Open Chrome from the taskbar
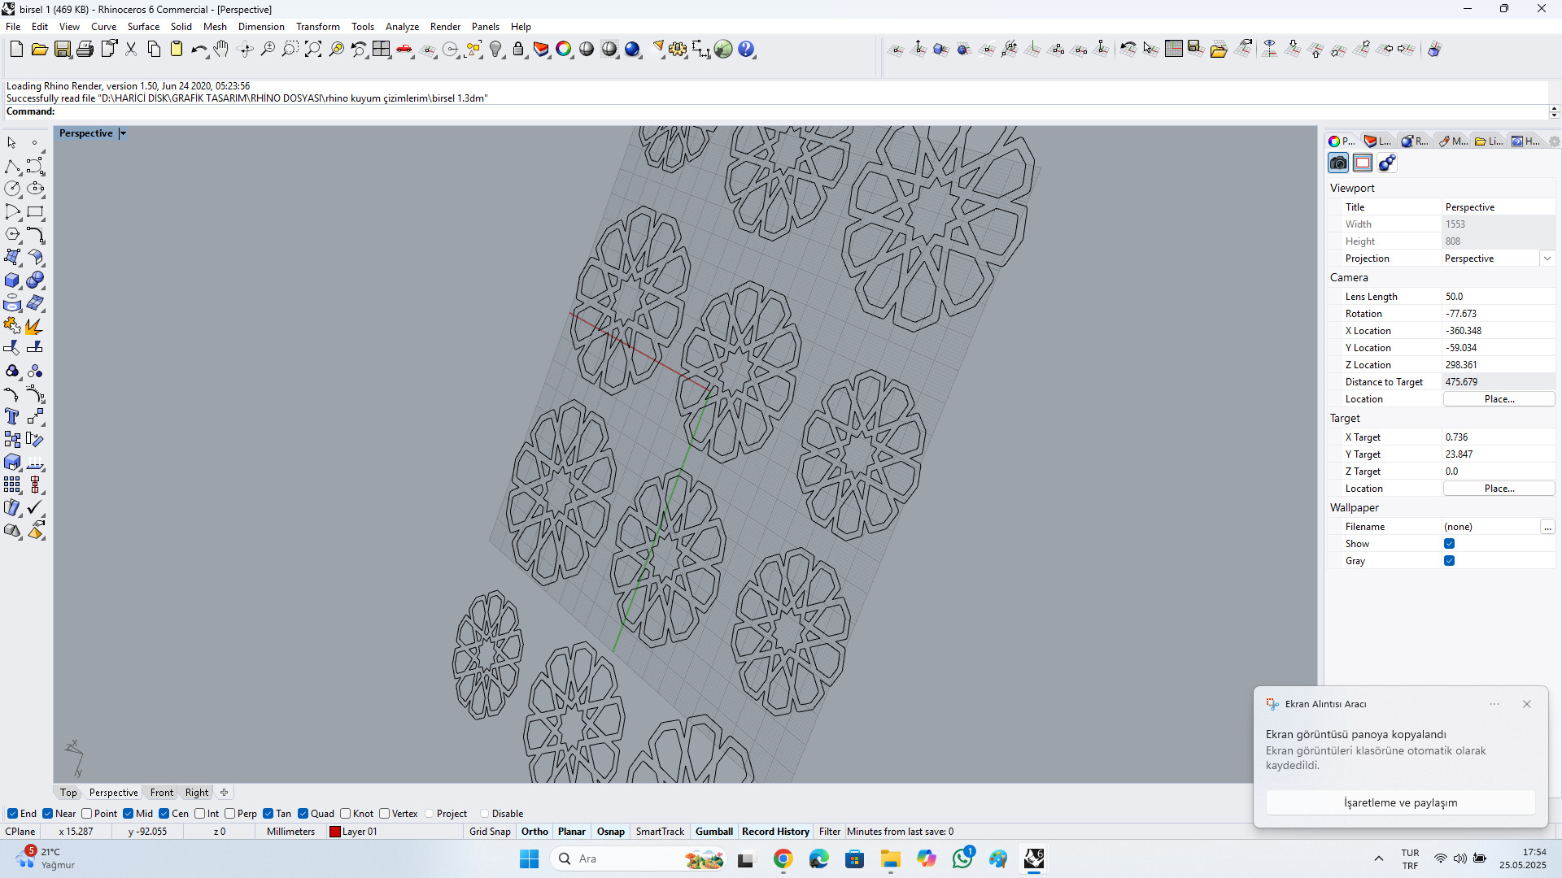This screenshot has height=878, width=1562. click(783, 858)
